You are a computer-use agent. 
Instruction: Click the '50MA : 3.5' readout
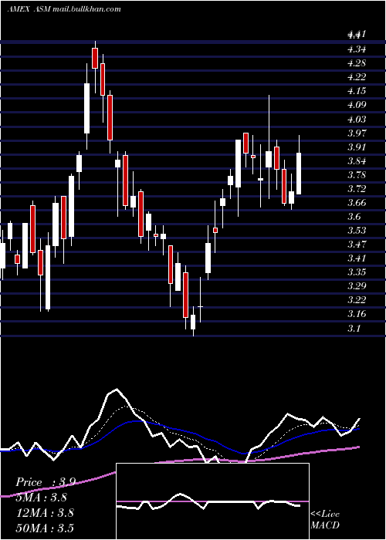(x=45, y=528)
